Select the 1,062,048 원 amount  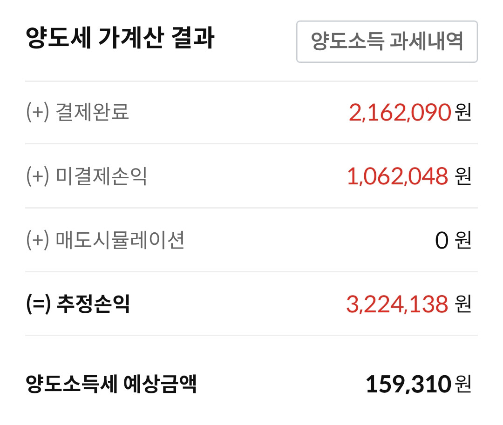pyautogui.click(x=409, y=176)
